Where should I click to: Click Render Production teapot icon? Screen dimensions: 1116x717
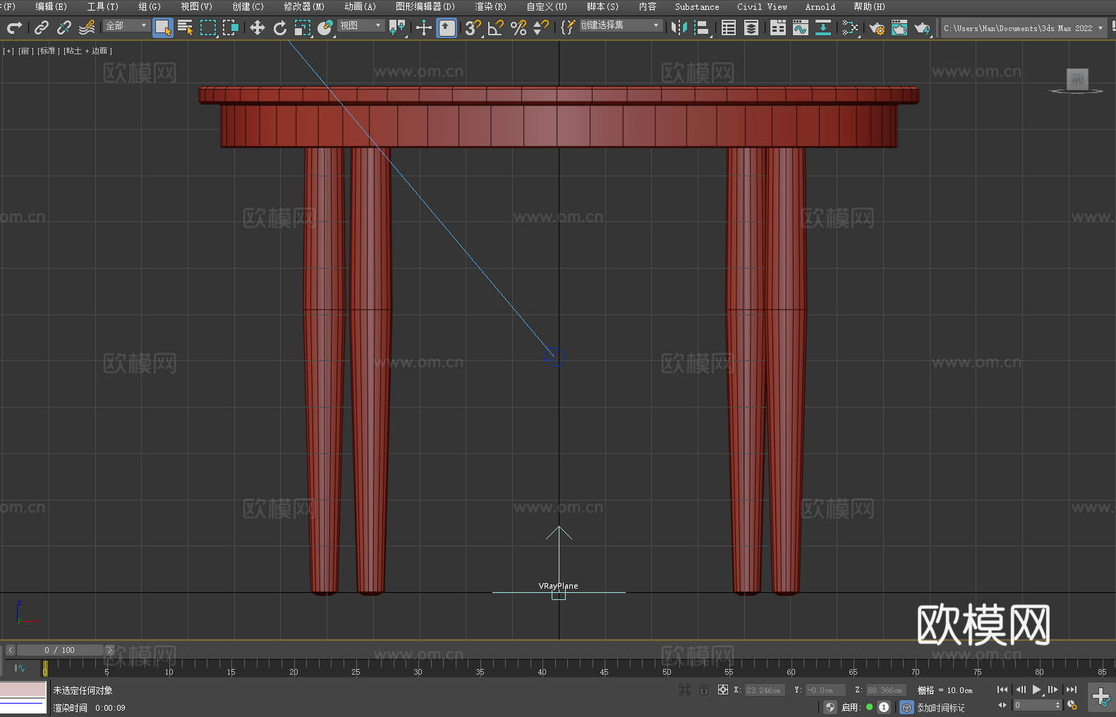[922, 27]
